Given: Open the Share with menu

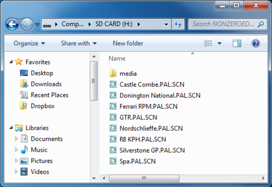Looking at the screenshot, I should pos(79,43).
